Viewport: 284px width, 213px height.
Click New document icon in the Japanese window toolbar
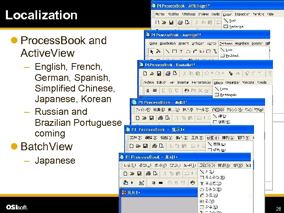[x=138, y=118]
